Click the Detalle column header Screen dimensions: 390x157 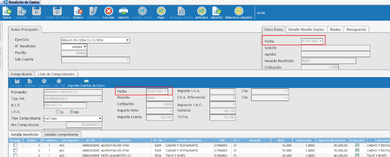pyautogui.click(x=126, y=140)
